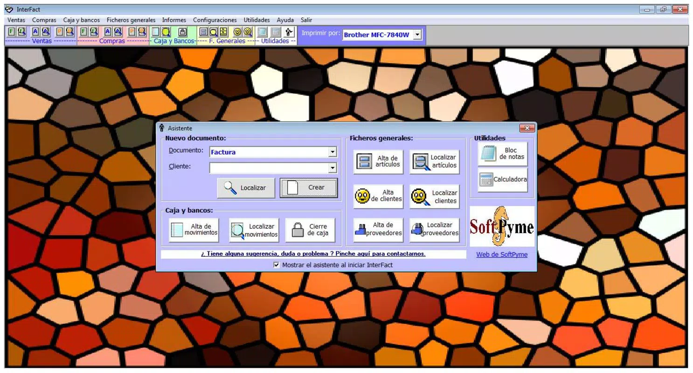Viewport: 693px width, 373px height.
Task: Click the Ventas 'A' new document icon
Action: 35,31
